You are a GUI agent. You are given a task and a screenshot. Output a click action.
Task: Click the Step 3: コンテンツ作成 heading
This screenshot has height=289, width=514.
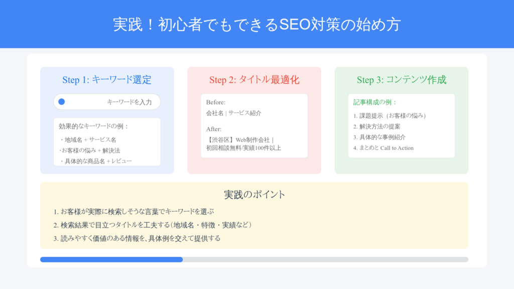coord(401,80)
